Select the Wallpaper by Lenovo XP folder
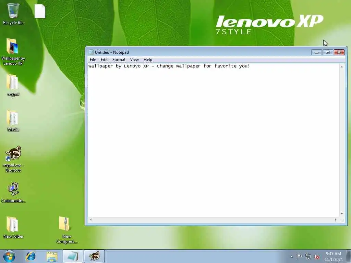 (x=13, y=52)
